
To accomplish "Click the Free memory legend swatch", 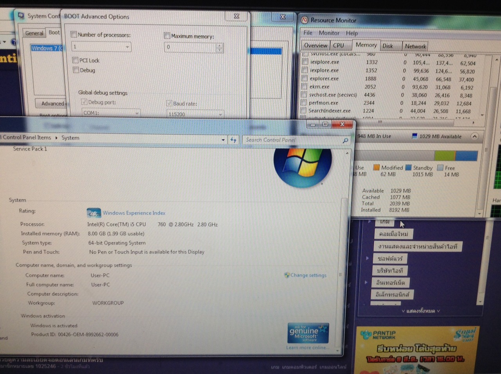I will tap(440, 168).
